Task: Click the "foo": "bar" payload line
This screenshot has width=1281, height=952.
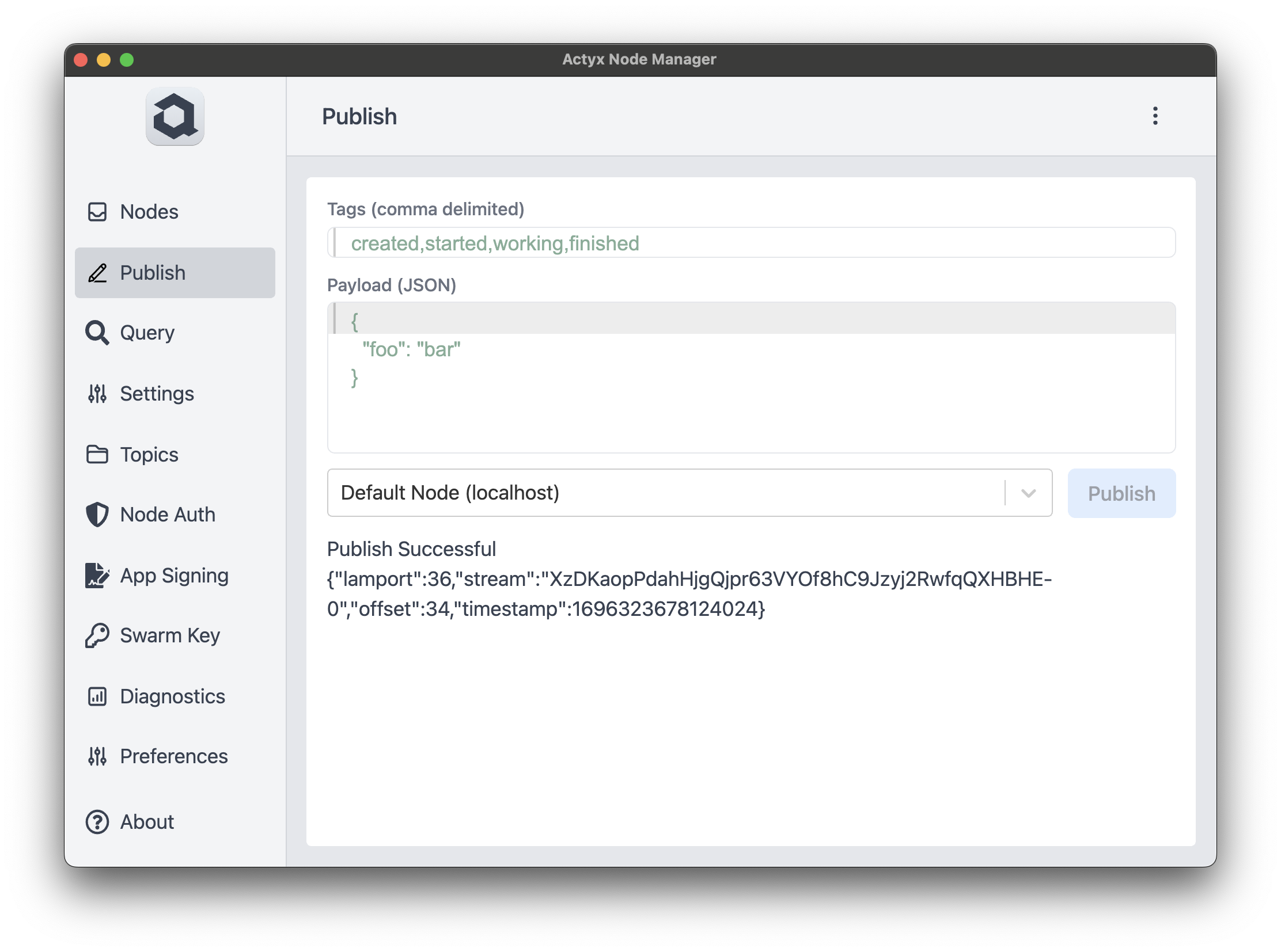Action: [x=411, y=350]
